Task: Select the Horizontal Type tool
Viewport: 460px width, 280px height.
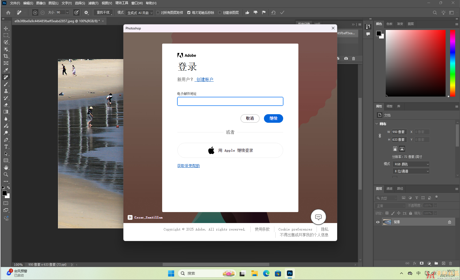Action: pos(6,147)
